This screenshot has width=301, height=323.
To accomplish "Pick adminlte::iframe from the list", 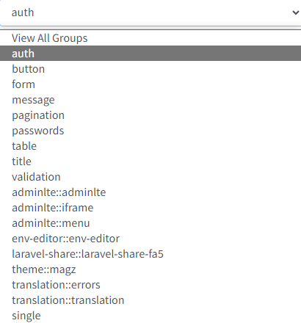I will click(150, 208).
